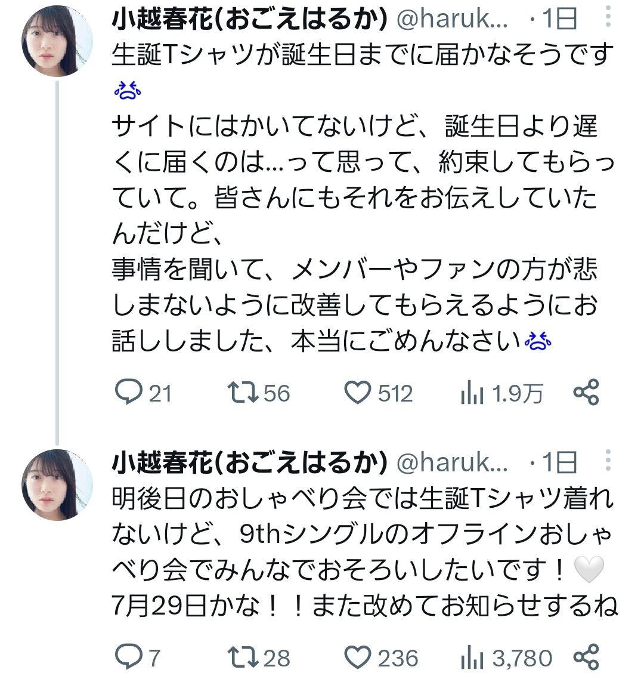The height and width of the screenshot is (679, 644).
Task: Open the 1日 timestamp of the second tweet
Action: coord(559,462)
